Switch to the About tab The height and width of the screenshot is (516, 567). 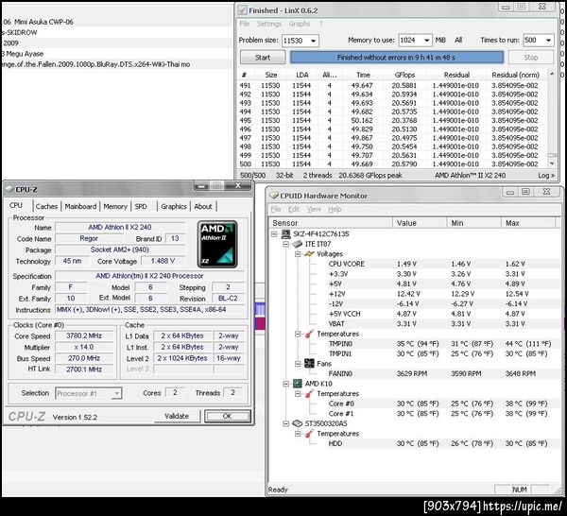[x=203, y=206]
